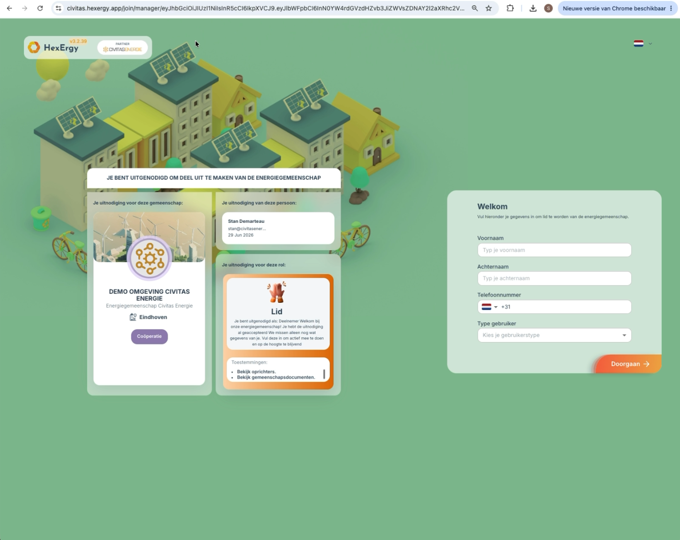This screenshot has height=540, width=680.
Task: Bookmark this page with the star icon
Action: click(x=488, y=8)
